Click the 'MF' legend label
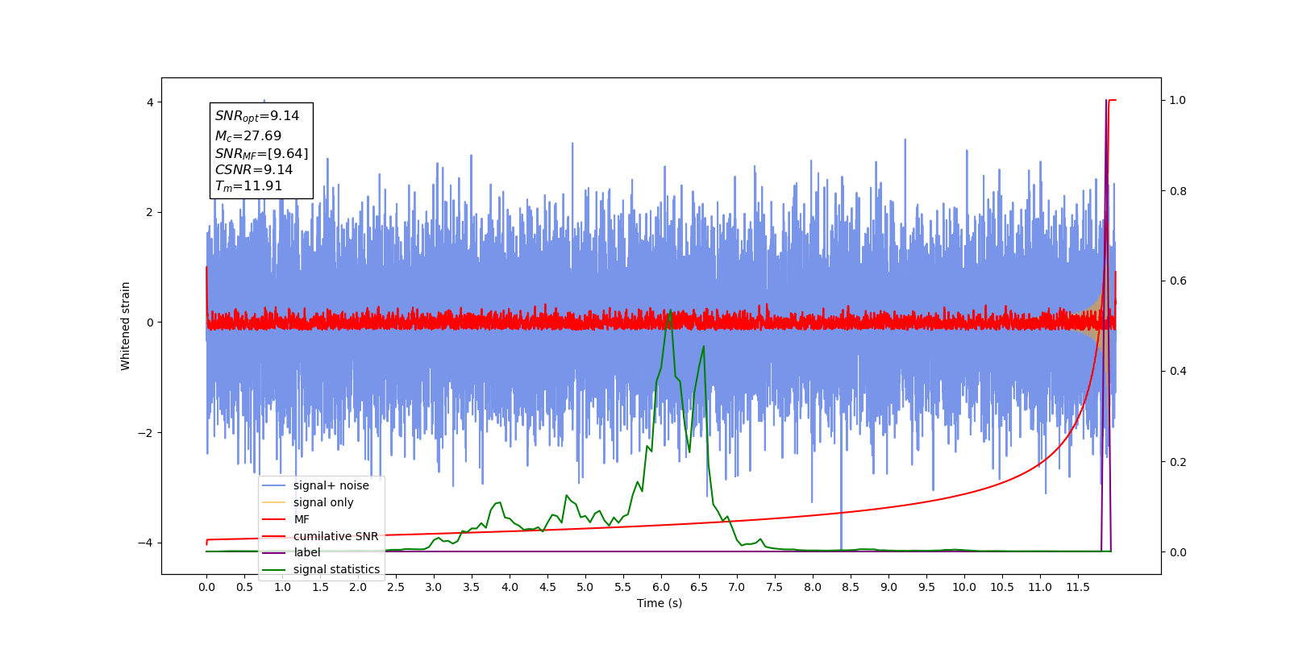 pos(302,519)
